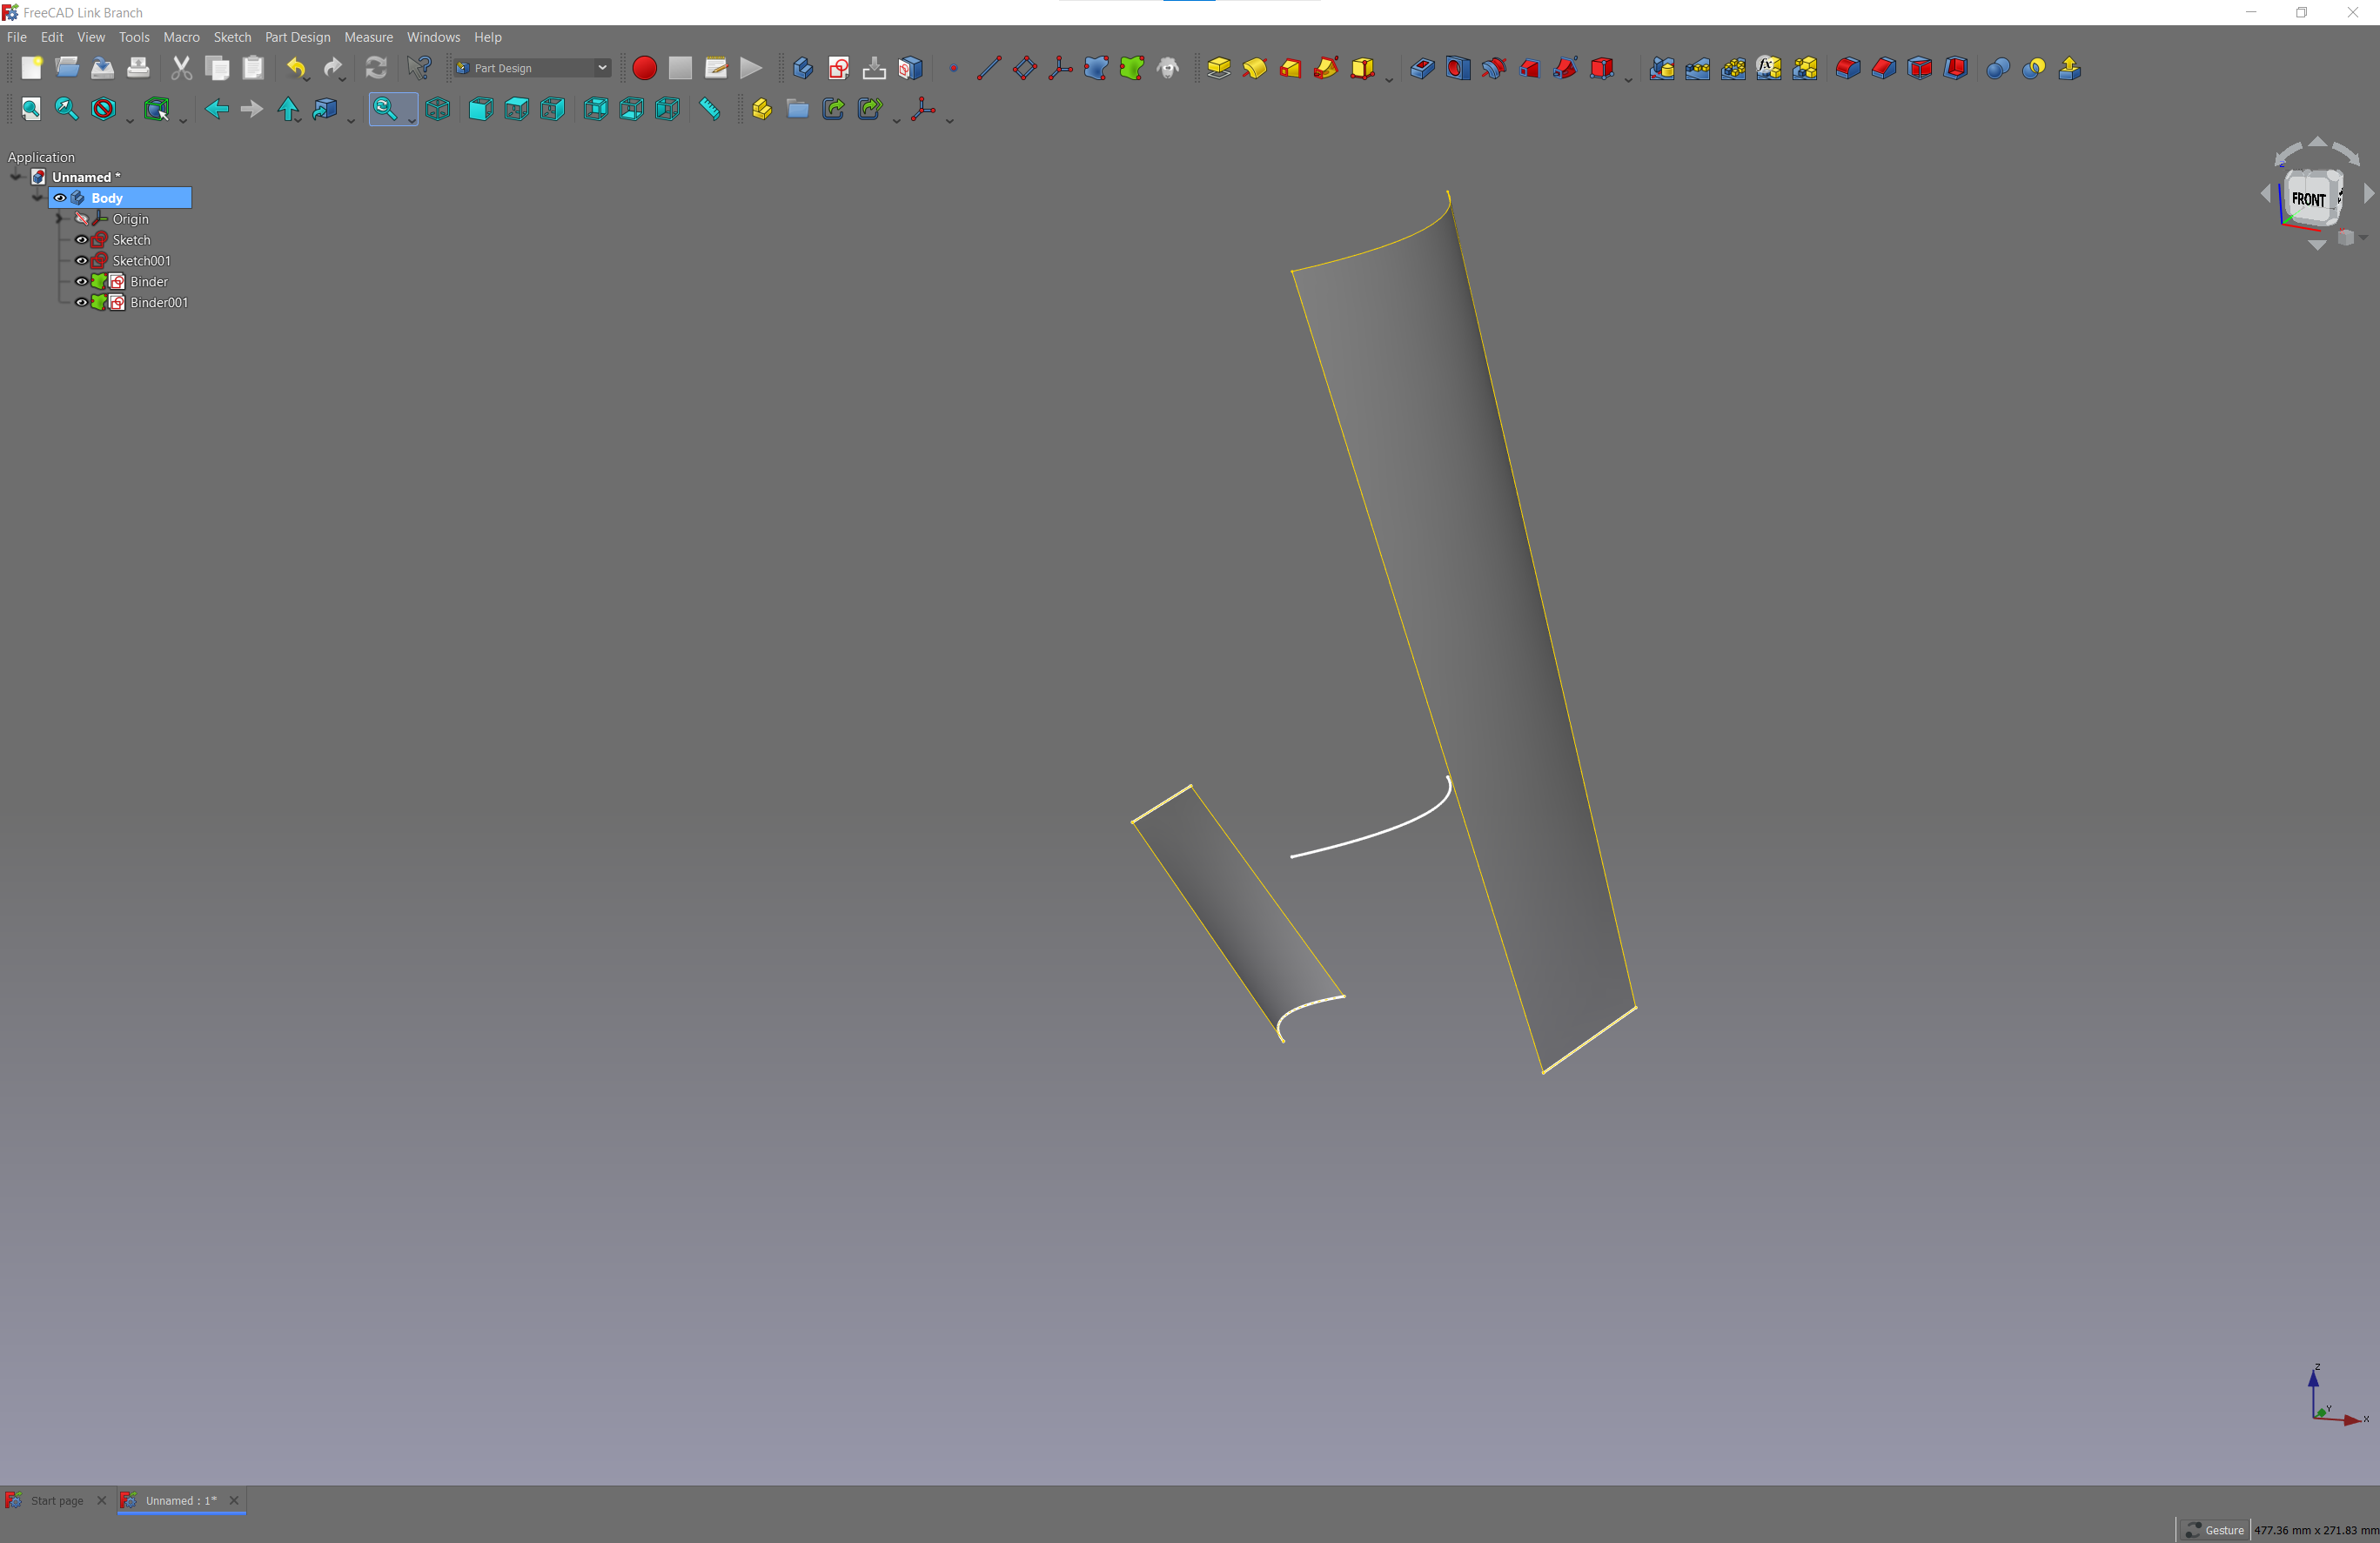Toggle visibility eye of Body
This screenshot has width=2380, height=1543.
click(60, 198)
